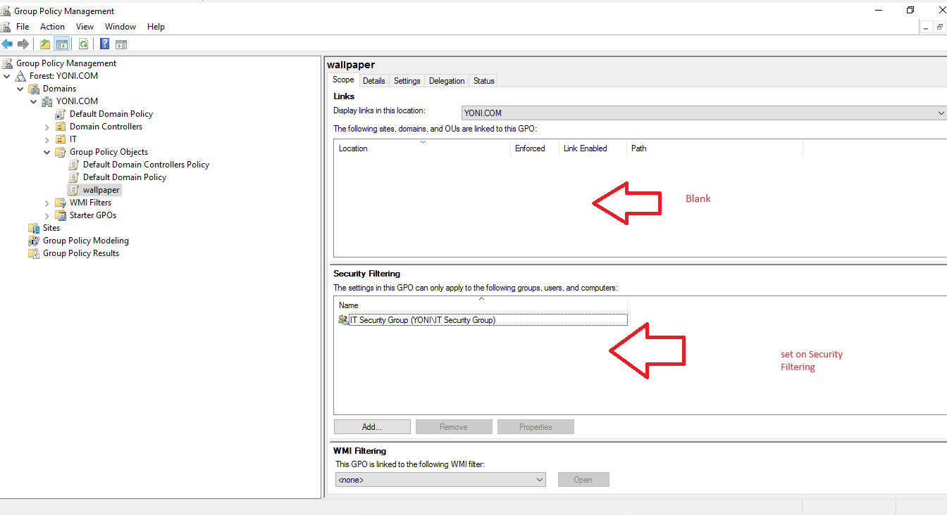This screenshot has height=515, width=947.
Task: Switch to the Delegation tab
Action: [447, 81]
